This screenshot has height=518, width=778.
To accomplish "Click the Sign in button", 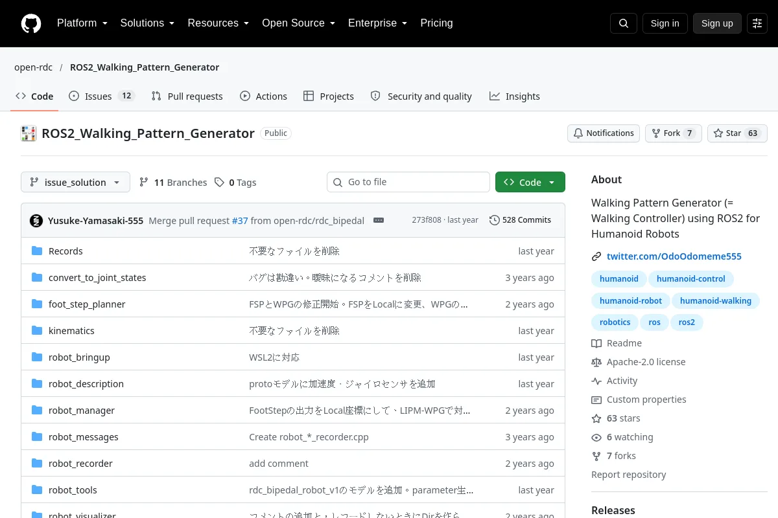I will [665, 23].
